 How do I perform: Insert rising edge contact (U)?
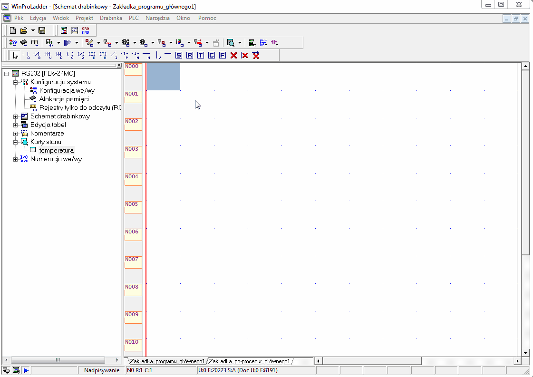(48, 56)
